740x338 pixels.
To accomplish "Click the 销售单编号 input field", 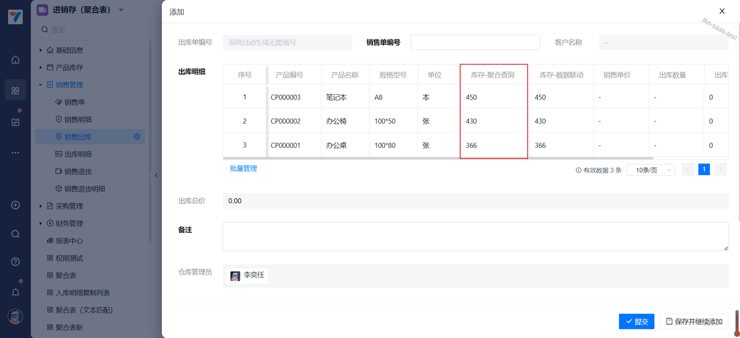I will pos(475,42).
